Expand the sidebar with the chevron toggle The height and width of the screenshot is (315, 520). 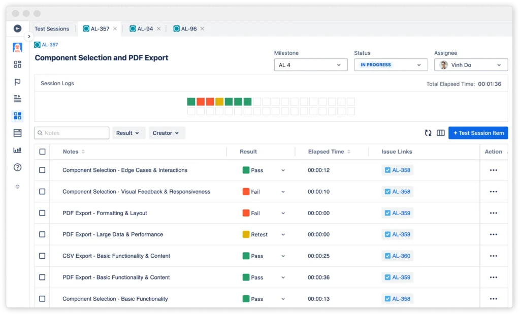[29, 37]
